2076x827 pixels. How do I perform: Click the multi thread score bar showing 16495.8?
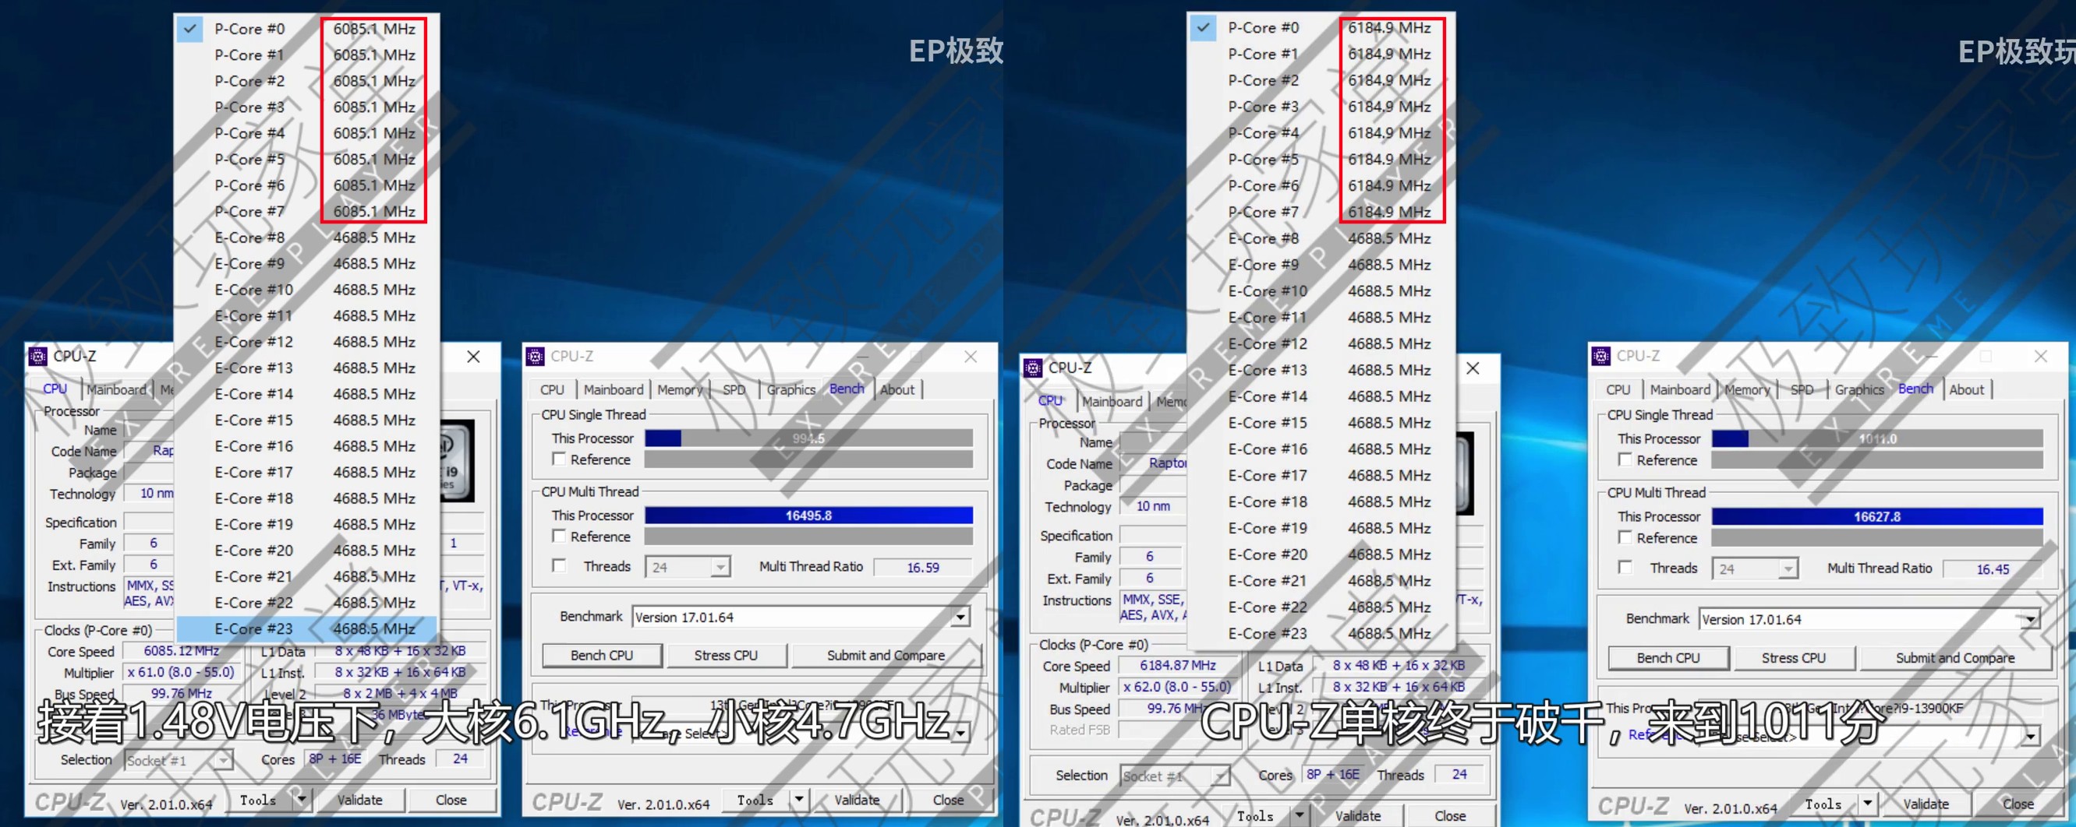pos(808,516)
